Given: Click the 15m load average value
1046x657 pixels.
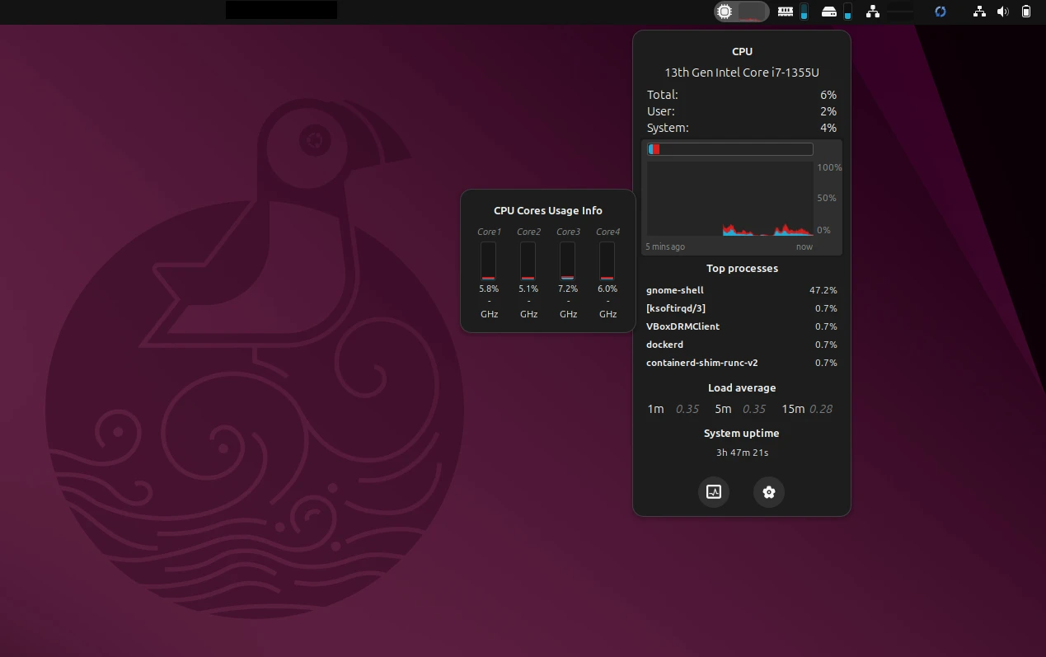Looking at the screenshot, I should pos(821,409).
